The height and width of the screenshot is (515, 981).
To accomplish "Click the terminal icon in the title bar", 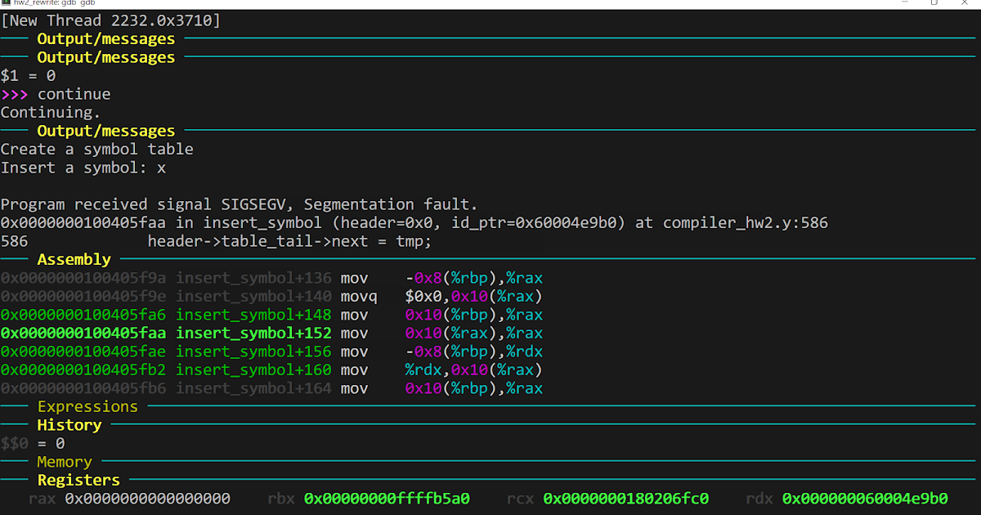I will [7, 4].
